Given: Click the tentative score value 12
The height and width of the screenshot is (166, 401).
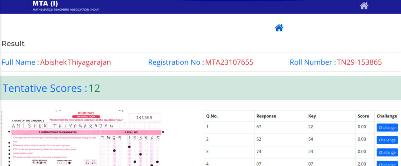Looking at the screenshot, I should (94, 88).
